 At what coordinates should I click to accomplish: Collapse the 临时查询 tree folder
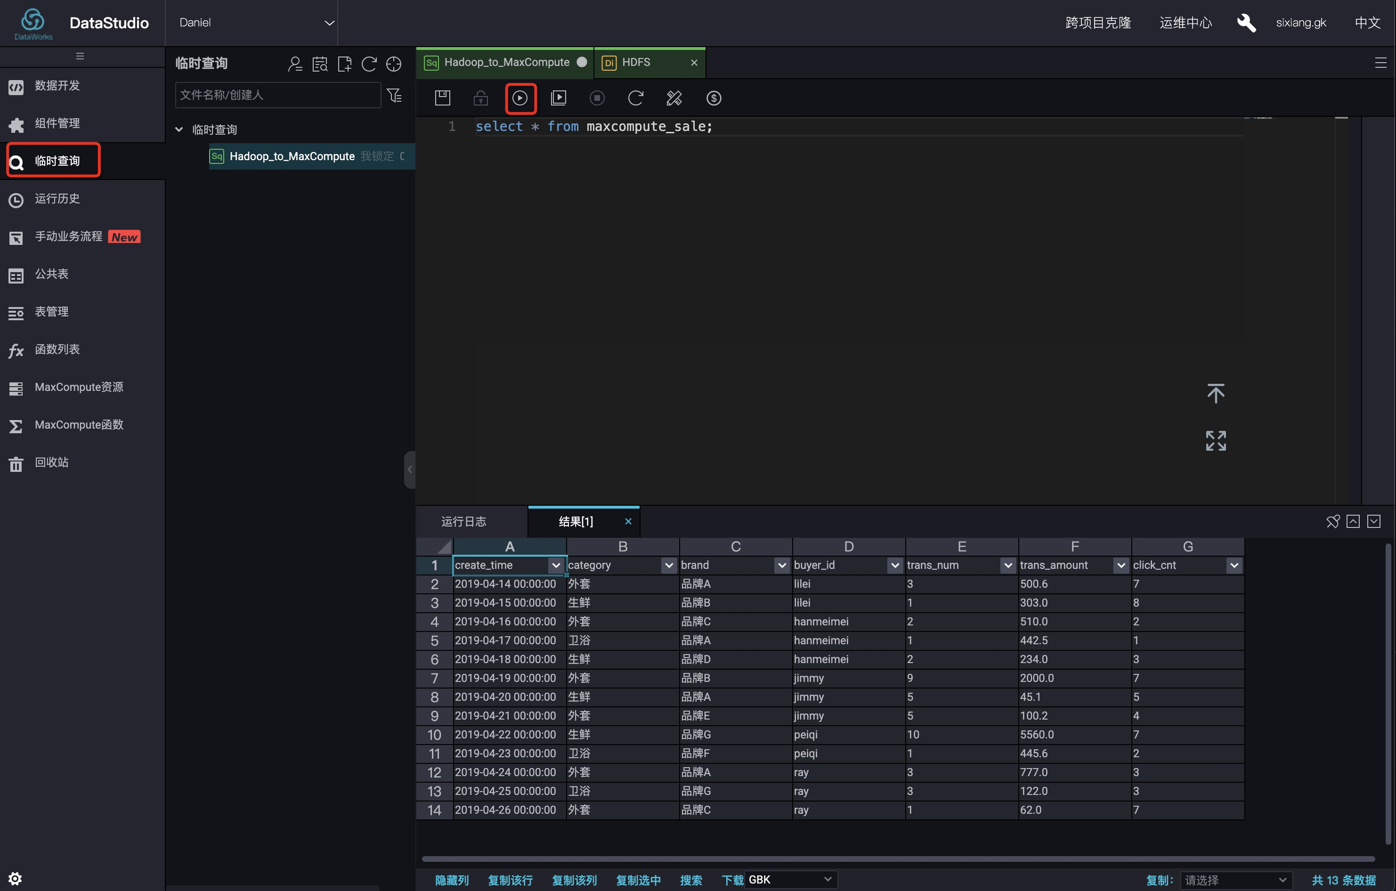(179, 130)
